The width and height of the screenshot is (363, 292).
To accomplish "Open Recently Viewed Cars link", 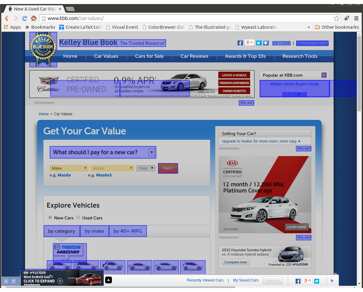I will click(x=205, y=280).
